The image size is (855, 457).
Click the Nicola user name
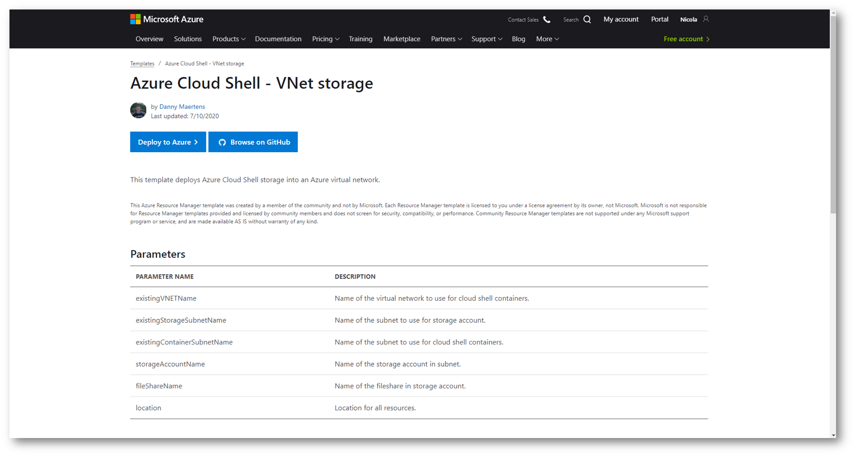[688, 19]
